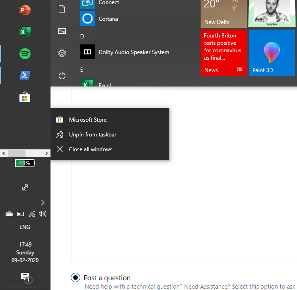Open the Wi-Fi network tray icon
This screenshot has width=297, height=290.
tap(32, 214)
